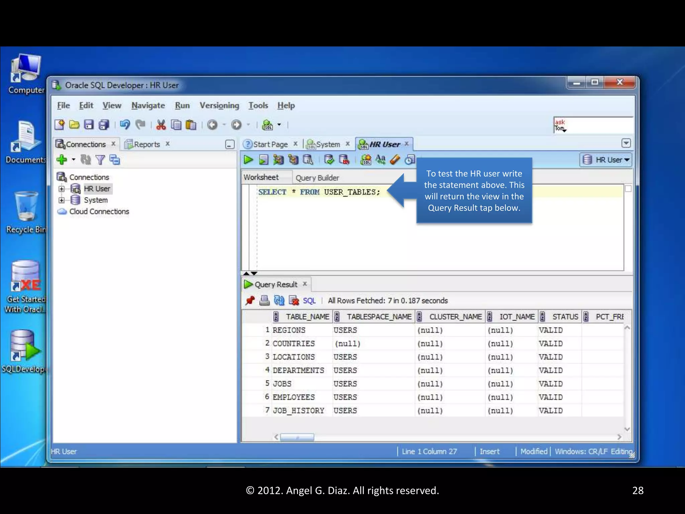Click the green Run Statement arrow
Image resolution: width=685 pixels, height=514 pixels.
[x=248, y=160]
